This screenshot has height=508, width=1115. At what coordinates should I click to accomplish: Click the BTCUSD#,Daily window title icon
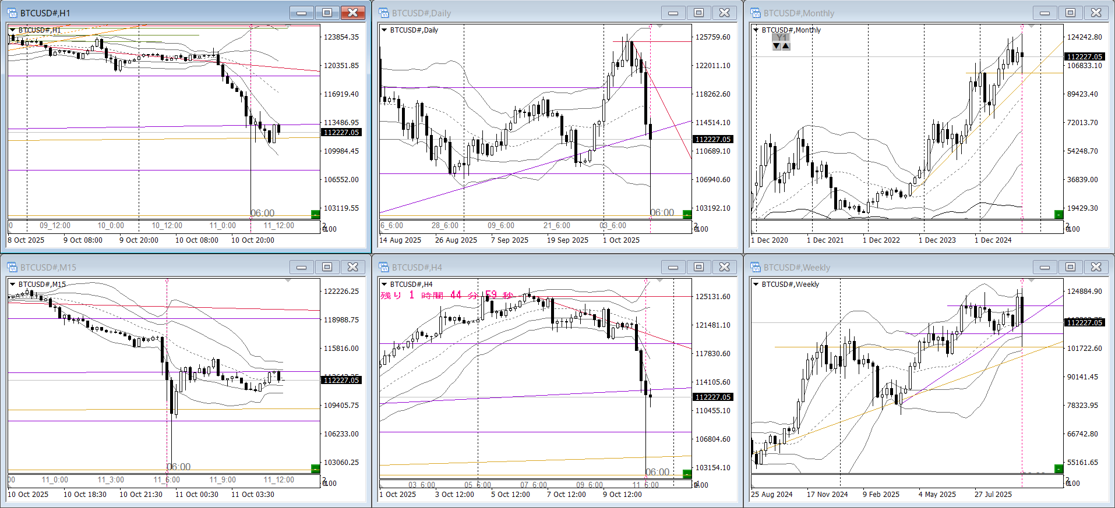click(x=384, y=13)
